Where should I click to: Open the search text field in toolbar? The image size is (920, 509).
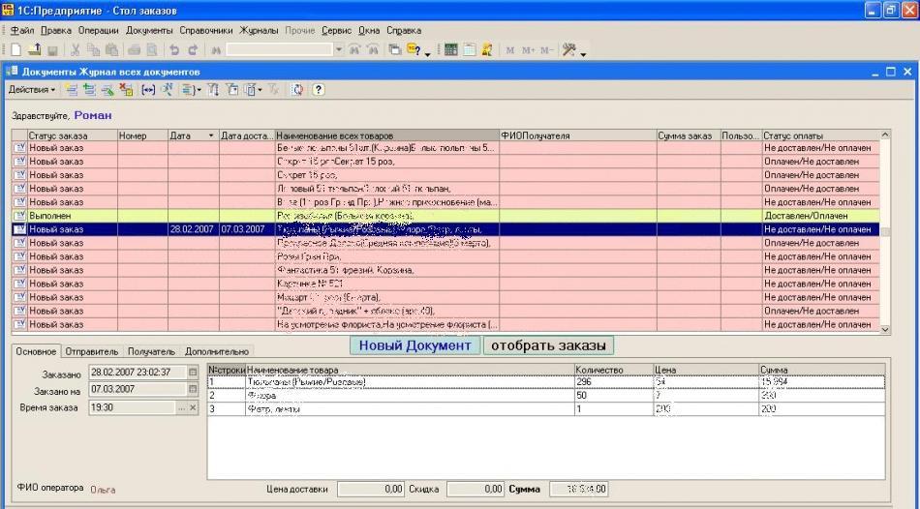(280, 50)
